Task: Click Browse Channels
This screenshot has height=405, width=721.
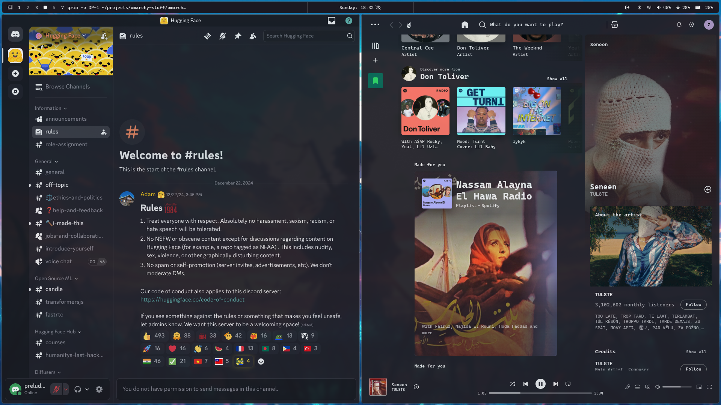Action: point(71,87)
